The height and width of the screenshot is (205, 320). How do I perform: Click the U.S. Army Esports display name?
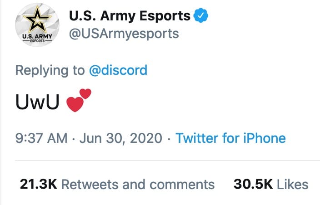130,16
